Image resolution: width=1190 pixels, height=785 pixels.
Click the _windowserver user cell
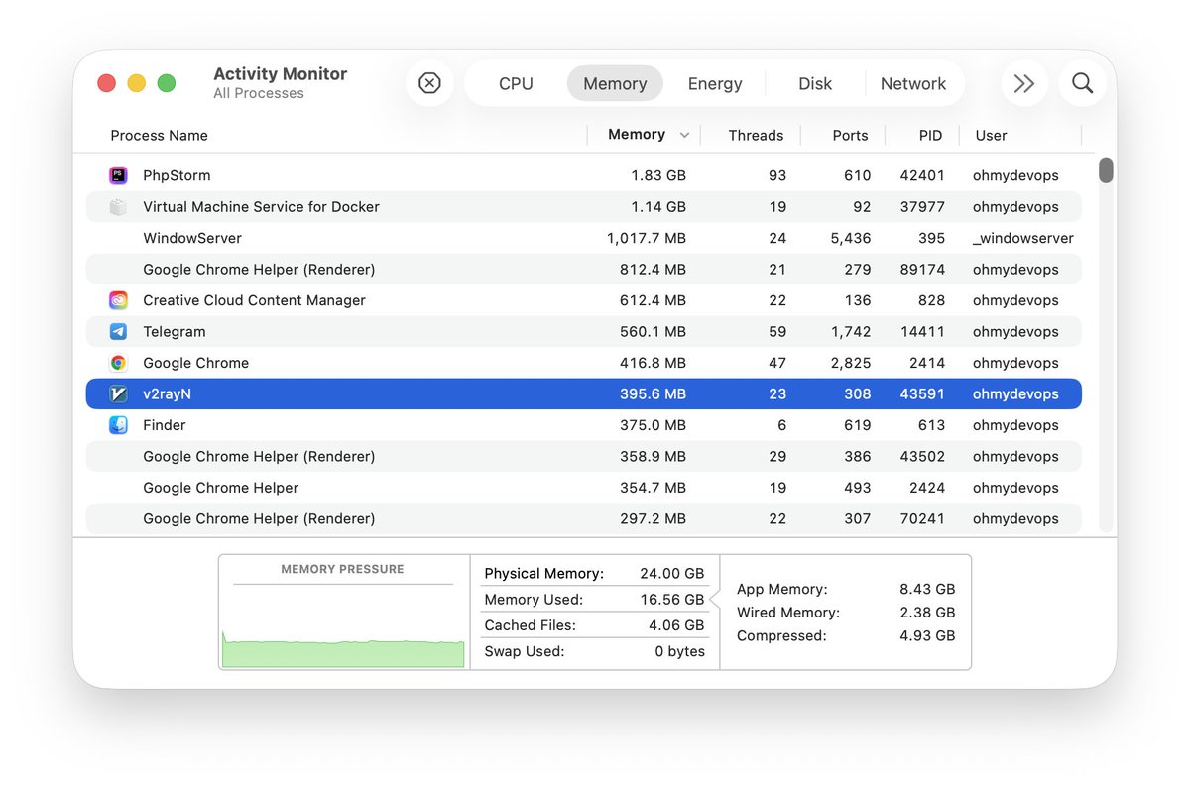pos(1023,238)
